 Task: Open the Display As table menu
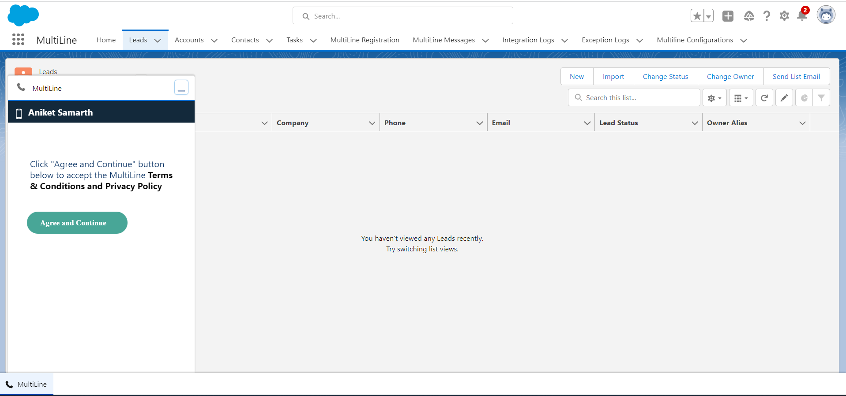[x=741, y=98]
